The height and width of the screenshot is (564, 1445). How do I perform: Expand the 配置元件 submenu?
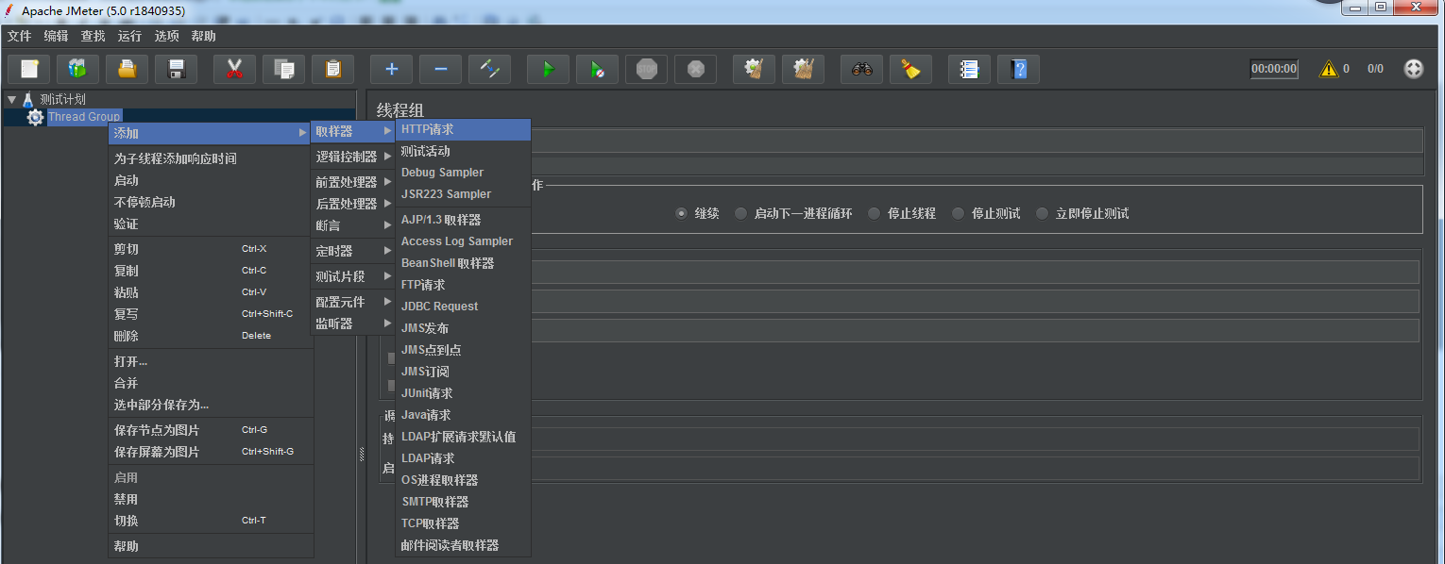tap(353, 302)
